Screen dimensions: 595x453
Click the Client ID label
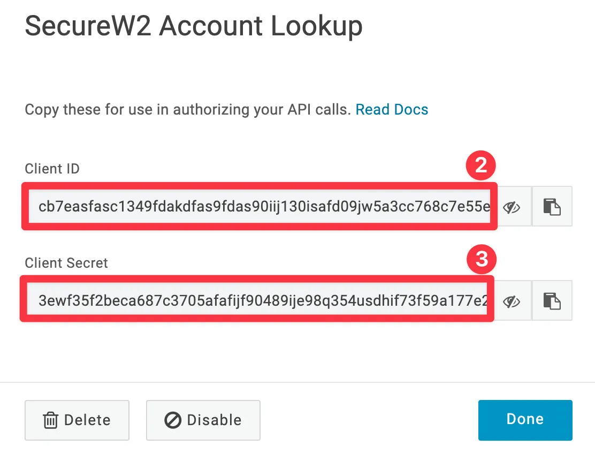click(52, 169)
